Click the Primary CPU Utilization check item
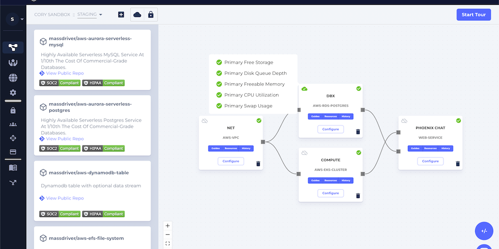The image size is (499, 249). click(251, 95)
